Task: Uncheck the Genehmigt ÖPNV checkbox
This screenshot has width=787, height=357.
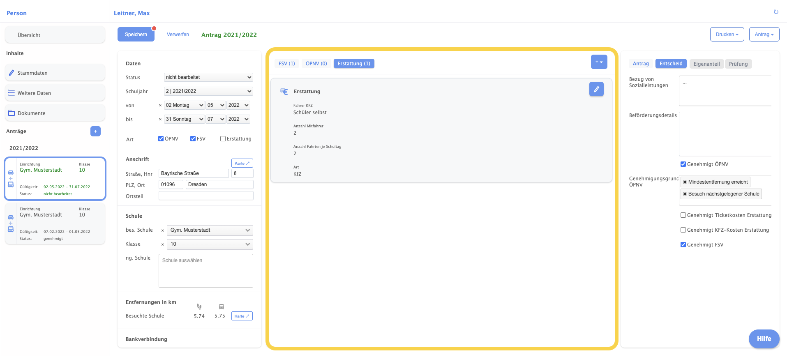Action: click(x=683, y=164)
